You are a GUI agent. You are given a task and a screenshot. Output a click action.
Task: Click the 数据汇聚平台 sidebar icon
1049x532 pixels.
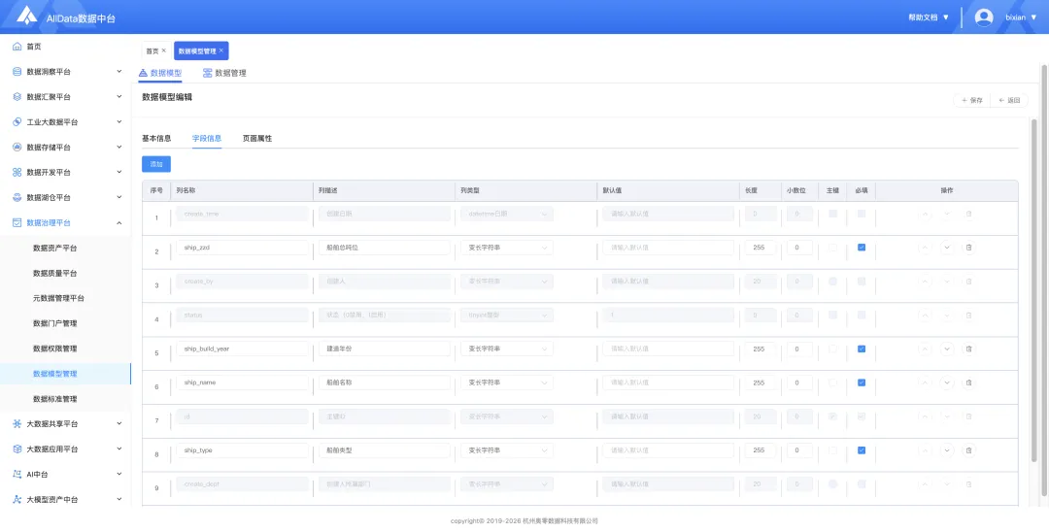coord(17,97)
